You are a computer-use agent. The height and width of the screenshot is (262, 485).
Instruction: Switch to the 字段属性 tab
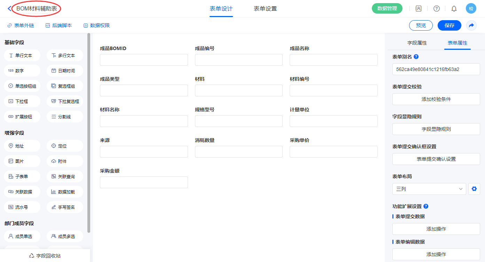(417, 43)
